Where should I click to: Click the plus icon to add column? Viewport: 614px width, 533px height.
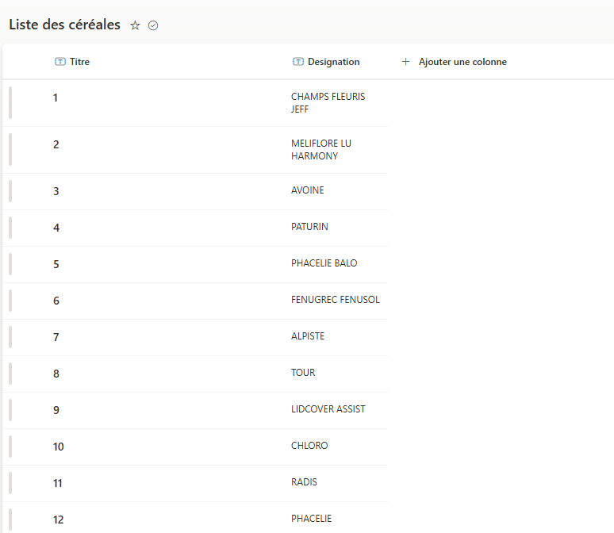pyautogui.click(x=406, y=62)
